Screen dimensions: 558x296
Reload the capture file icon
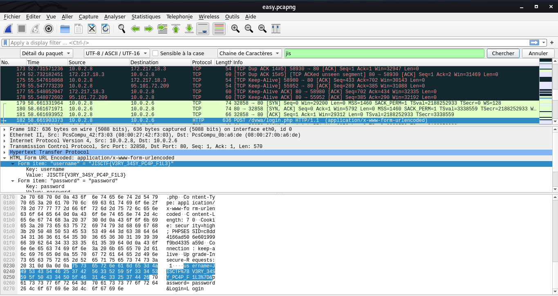[105, 29]
